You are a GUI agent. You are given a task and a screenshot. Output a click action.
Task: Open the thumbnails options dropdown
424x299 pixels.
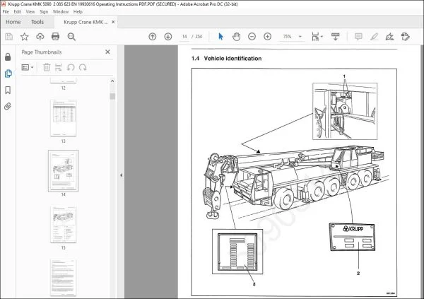[x=28, y=67]
